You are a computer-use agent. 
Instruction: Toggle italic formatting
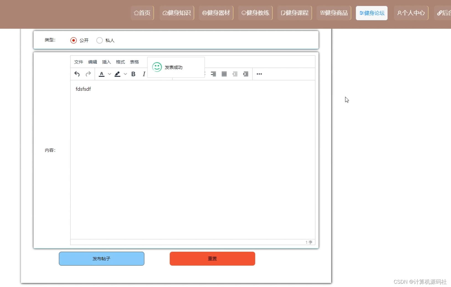click(144, 74)
